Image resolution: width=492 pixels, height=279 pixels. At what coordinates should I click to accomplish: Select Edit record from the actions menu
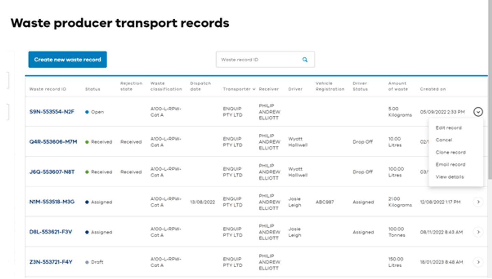[x=449, y=128]
